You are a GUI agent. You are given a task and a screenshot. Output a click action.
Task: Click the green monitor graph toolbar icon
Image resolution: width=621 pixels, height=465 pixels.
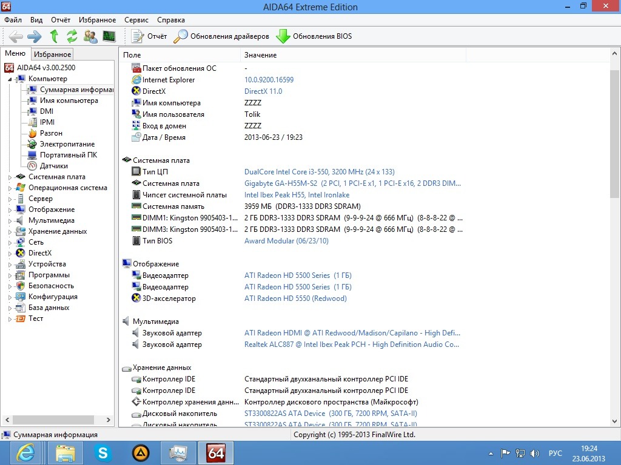tap(109, 36)
